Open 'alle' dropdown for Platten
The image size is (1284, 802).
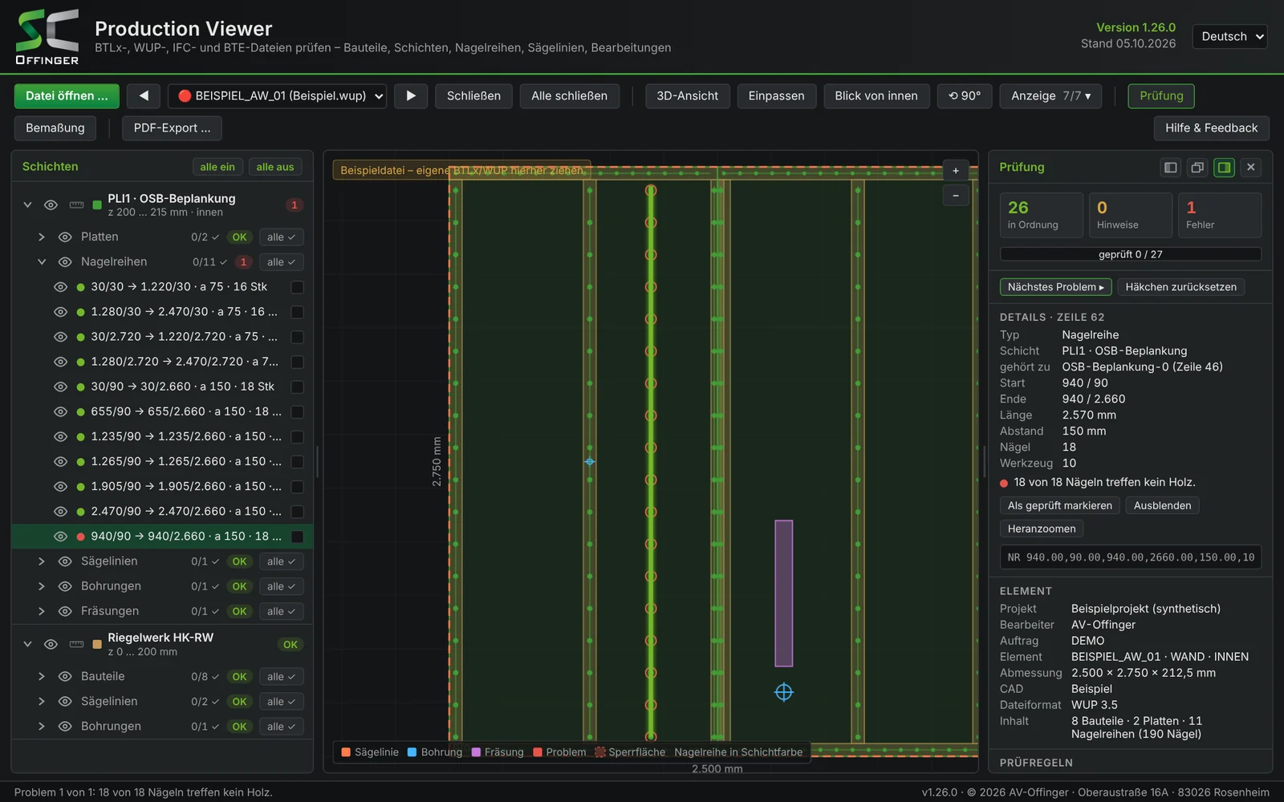pos(281,237)
